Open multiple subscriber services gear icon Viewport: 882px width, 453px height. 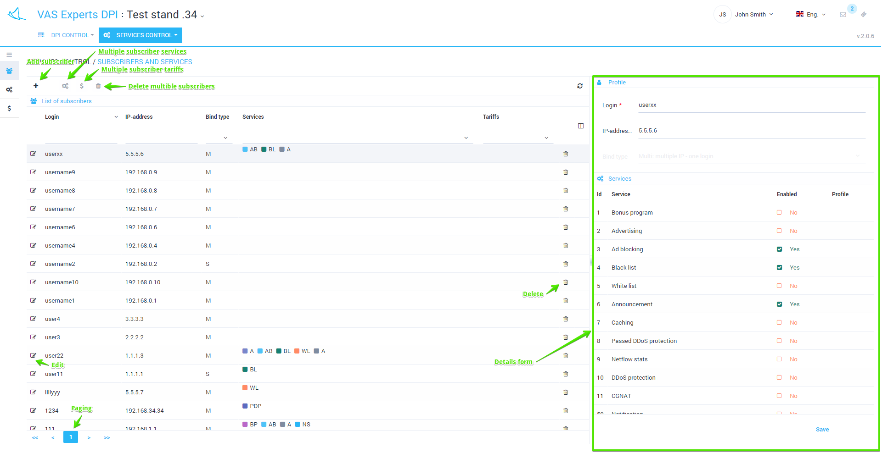(x=65, y=86)
